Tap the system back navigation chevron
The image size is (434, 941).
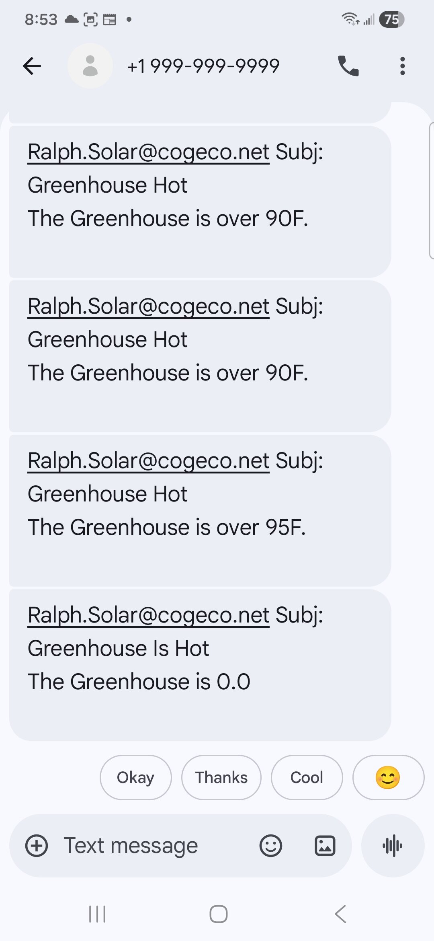[x=340, y=914]
